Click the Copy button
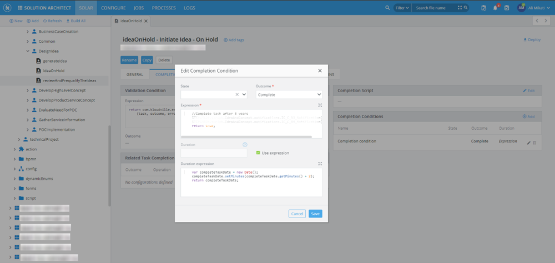 point(147,60)
